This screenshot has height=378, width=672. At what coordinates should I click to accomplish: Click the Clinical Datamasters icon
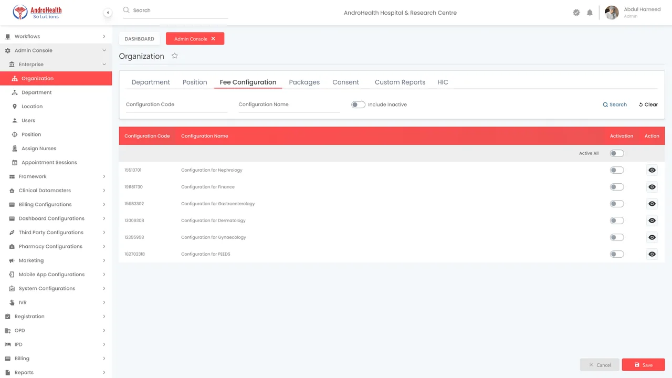12,191
